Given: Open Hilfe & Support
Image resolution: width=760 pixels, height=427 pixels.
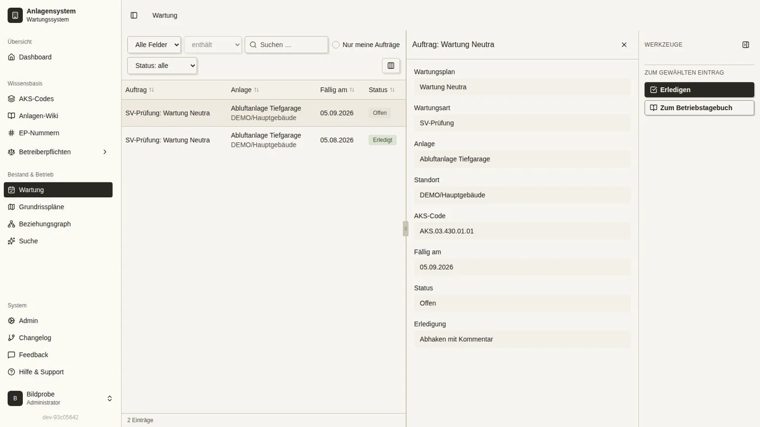Looking at the screenshot, I should [x=58, y=372].
